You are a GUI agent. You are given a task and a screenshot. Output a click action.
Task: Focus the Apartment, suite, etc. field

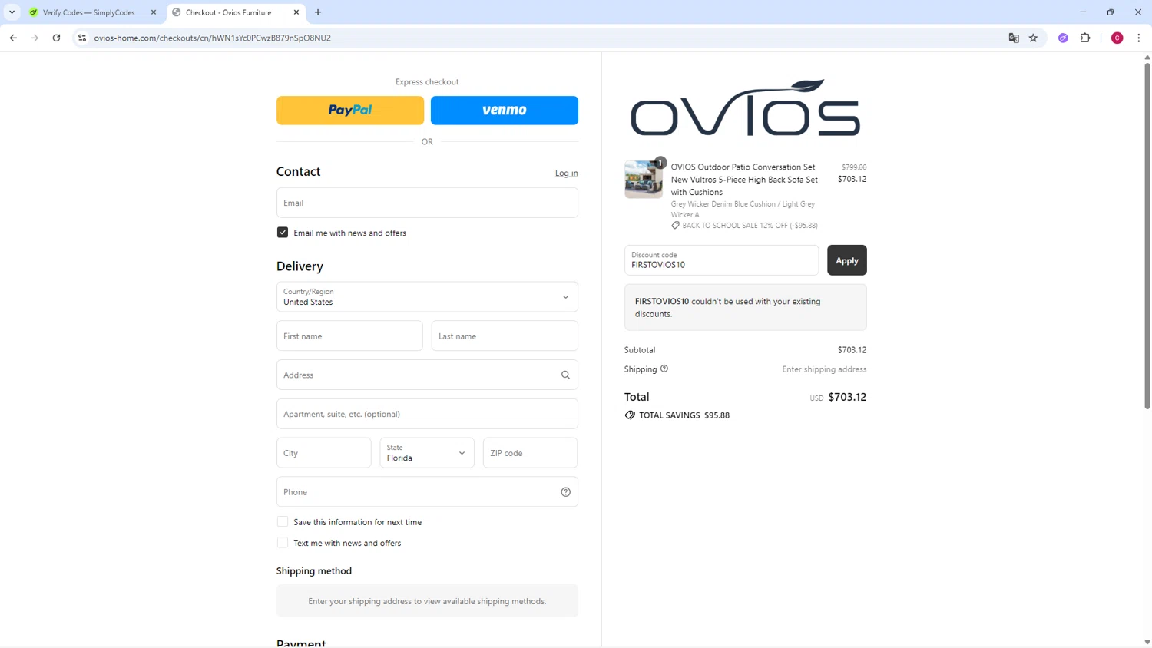[x=427, y=414]
